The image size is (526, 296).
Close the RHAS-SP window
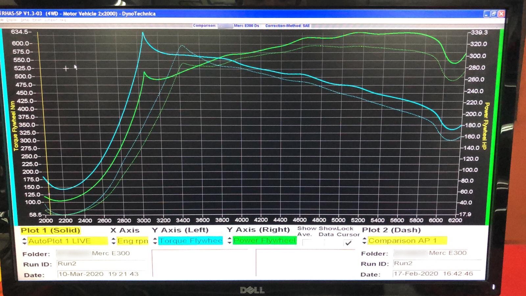pos(501,14)
